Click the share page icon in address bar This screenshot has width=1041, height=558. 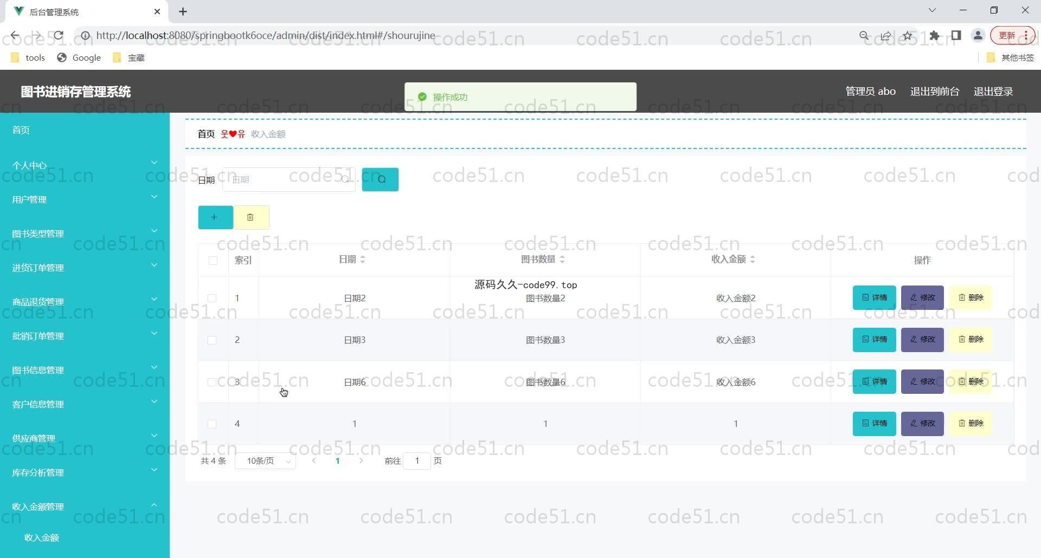(886, 36)
